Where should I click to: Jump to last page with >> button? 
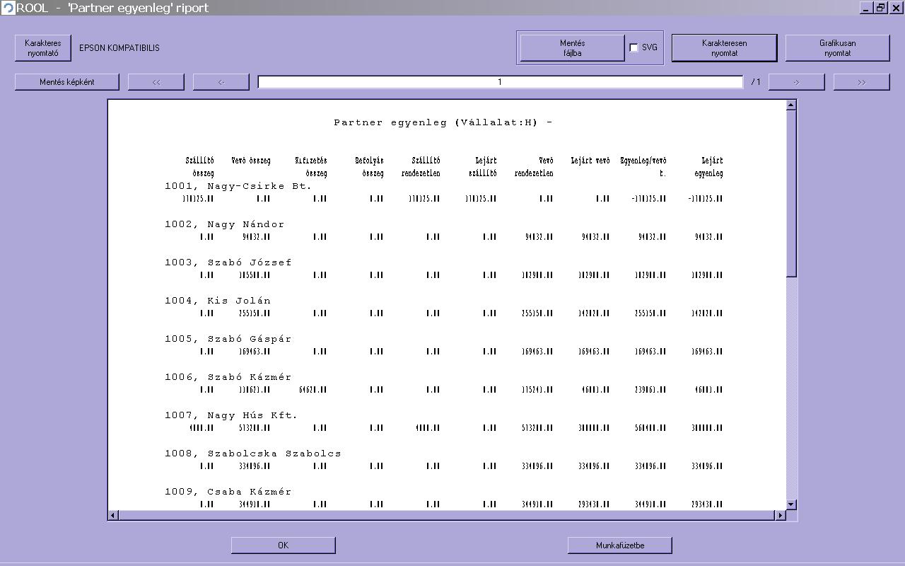pos(861,82)
